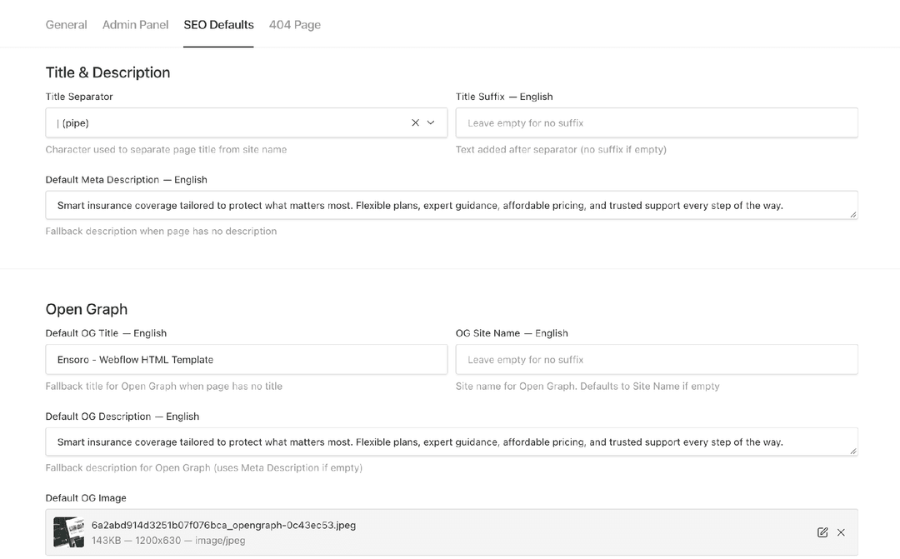The width and height of the screenshot is (900, 559).
Task: Click the Meta Description resize handle
Action: coord(853,215)
